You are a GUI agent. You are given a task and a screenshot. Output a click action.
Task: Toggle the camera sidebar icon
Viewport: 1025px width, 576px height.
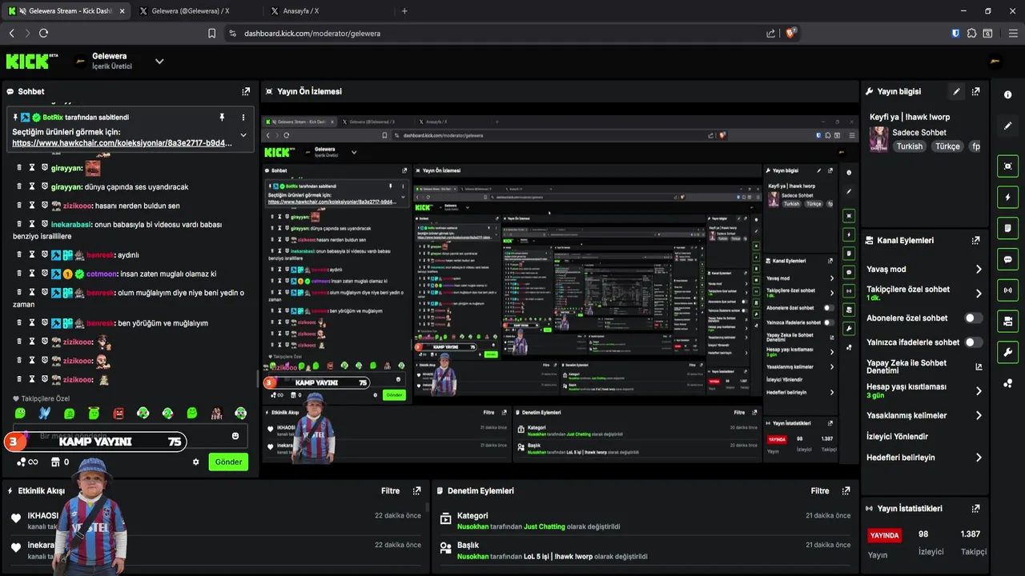point(1007,321)
